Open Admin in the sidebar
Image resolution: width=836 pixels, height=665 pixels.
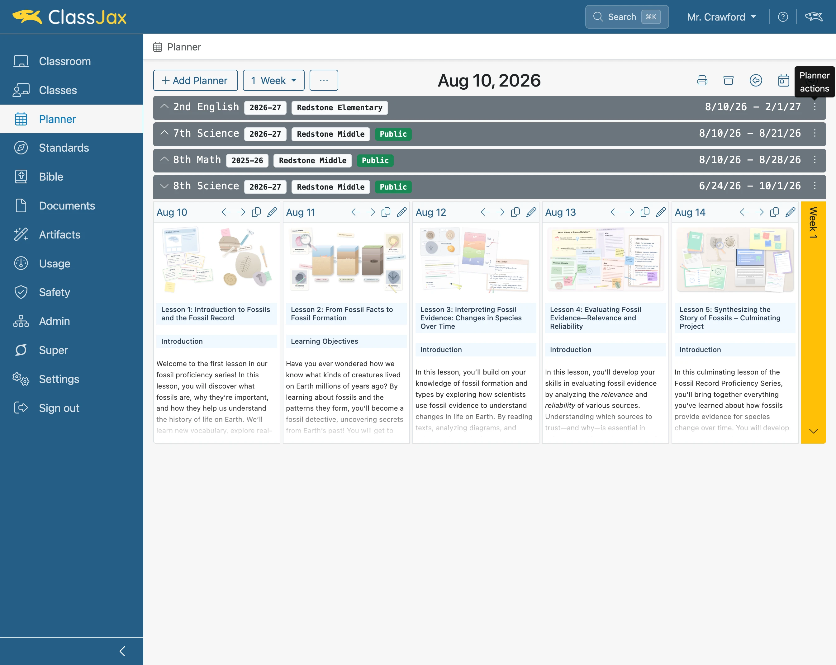tap(71, 321)
